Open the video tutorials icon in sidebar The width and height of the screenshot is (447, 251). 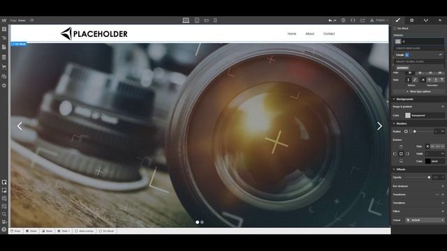tap(4, 222)
